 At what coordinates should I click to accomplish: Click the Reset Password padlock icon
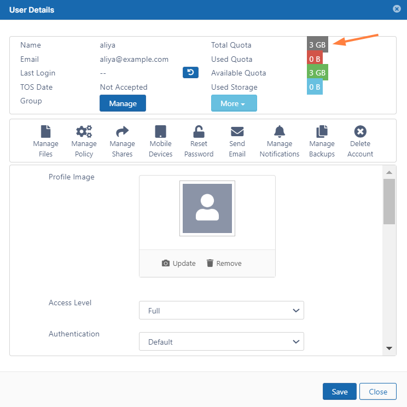(x=199, y=131)
